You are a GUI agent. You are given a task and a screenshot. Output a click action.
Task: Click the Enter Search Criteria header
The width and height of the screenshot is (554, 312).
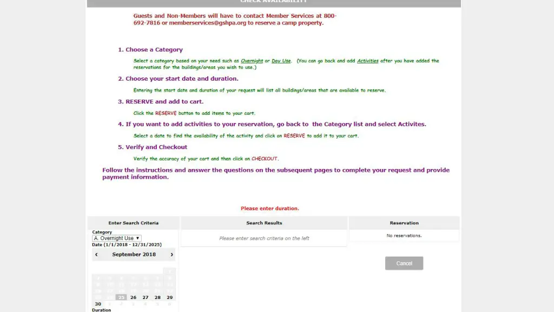[133, 223]
